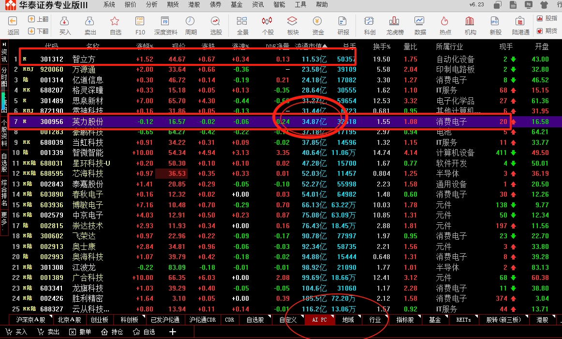Image resolution: width=562 pixels, height=339 pixels.
Task: Open the 股指 index icon
Action: pyautogui.click(x=540, y=18)
